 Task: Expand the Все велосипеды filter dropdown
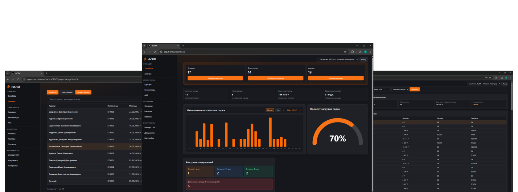(401, 90)
